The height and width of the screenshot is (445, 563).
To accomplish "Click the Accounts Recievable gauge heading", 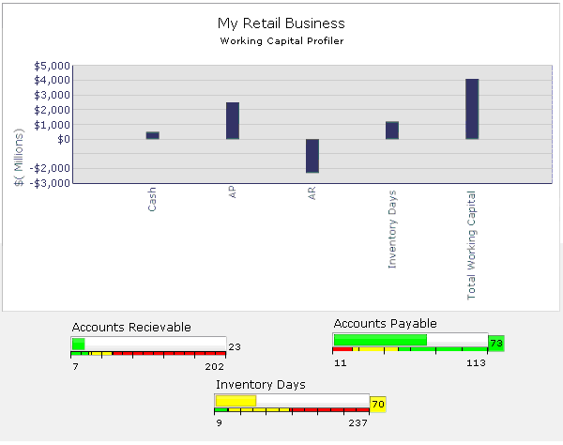I will (131, 327).
